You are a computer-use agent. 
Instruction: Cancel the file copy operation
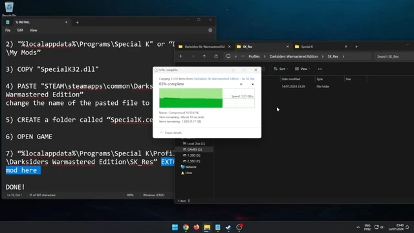tap(253, 84)
